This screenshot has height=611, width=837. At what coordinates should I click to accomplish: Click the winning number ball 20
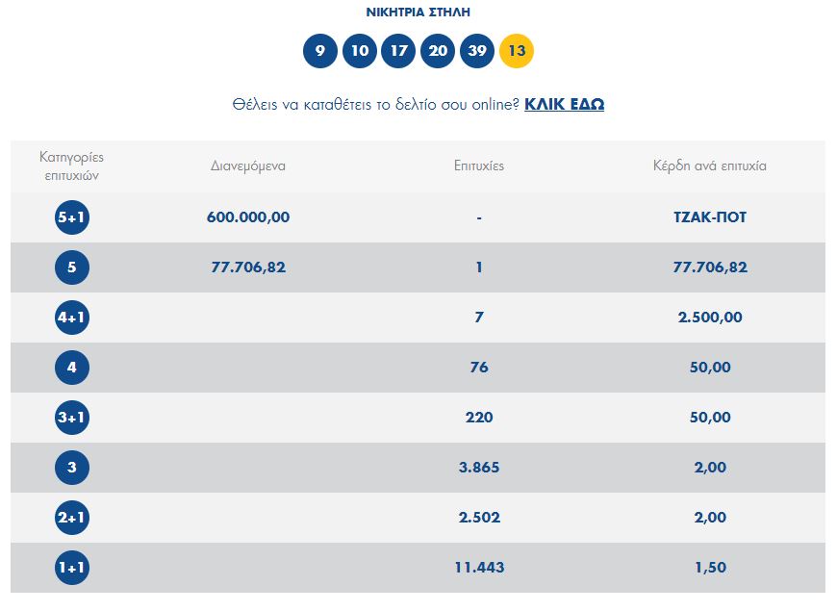[x=438, y=51]
